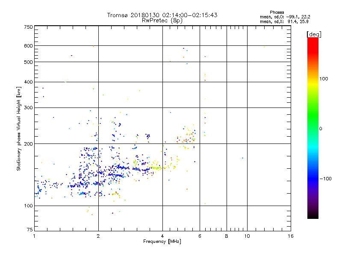Click the 'Phases' header label
Image resolution: width=342 pixels, height=257 pixels.
[277, 12]
